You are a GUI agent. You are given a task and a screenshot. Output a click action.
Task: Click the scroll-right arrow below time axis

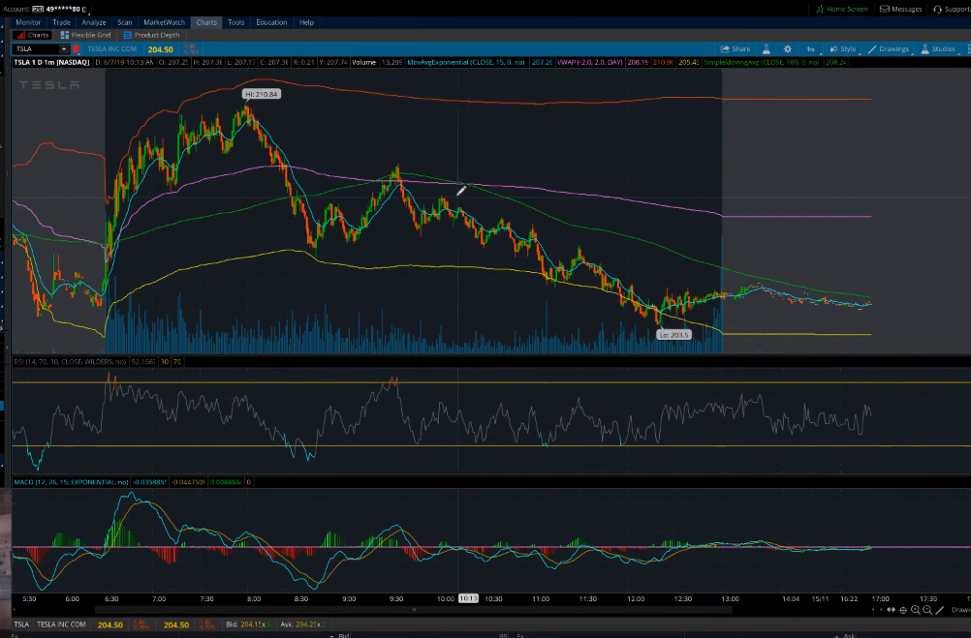[x=881, y=610]
